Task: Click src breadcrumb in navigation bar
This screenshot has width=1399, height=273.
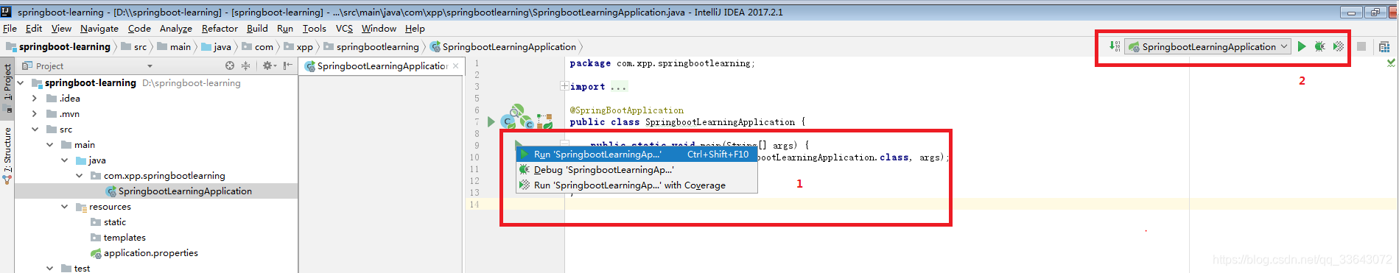Action: coord(134,46)
